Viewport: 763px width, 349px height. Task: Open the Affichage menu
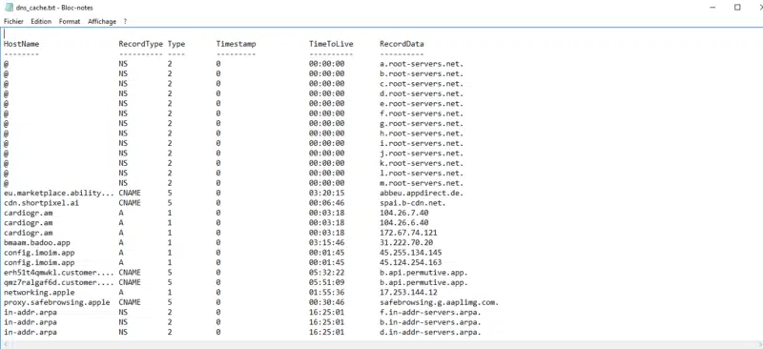pos(102,21)
